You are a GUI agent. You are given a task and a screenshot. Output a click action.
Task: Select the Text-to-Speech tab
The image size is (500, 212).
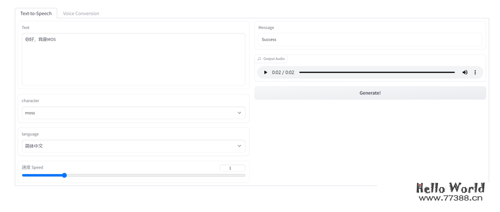(x=36, y=13)
